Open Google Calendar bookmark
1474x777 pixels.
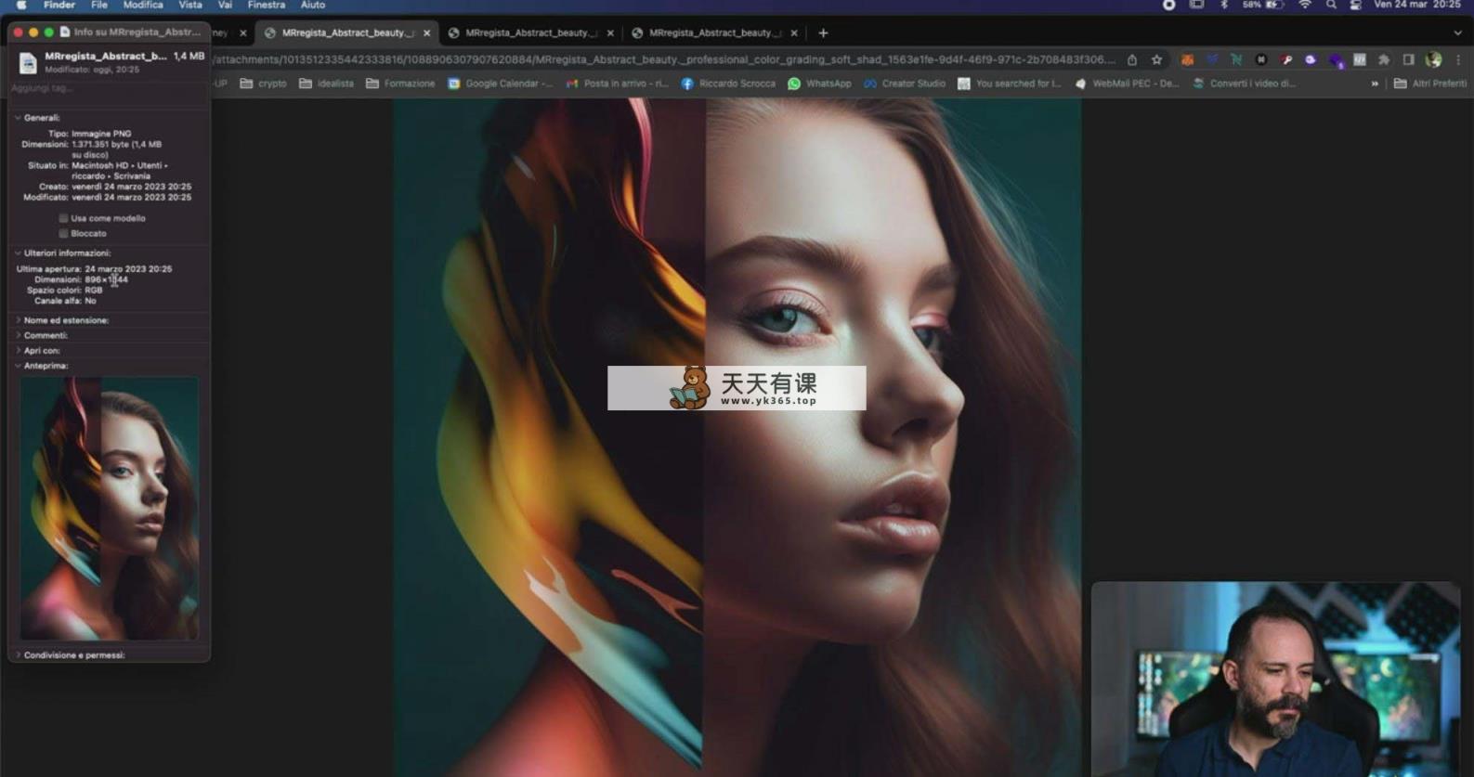[501, 84]
